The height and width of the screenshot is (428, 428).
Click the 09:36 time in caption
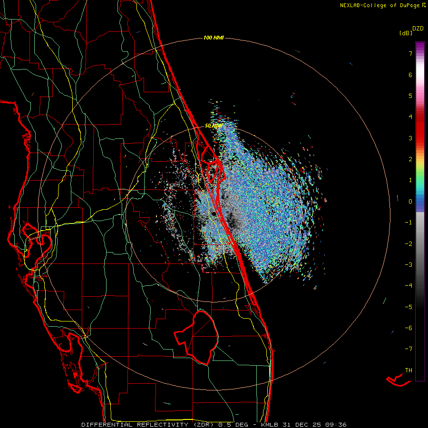coord(335,425)
